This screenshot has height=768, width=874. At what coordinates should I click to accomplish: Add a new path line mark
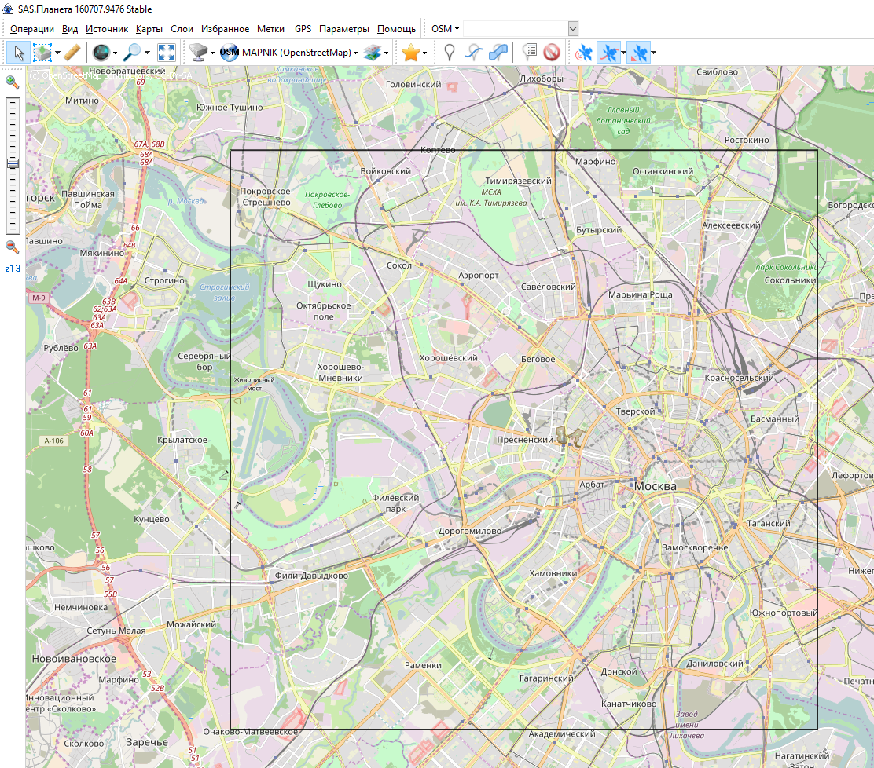[473, 53]
